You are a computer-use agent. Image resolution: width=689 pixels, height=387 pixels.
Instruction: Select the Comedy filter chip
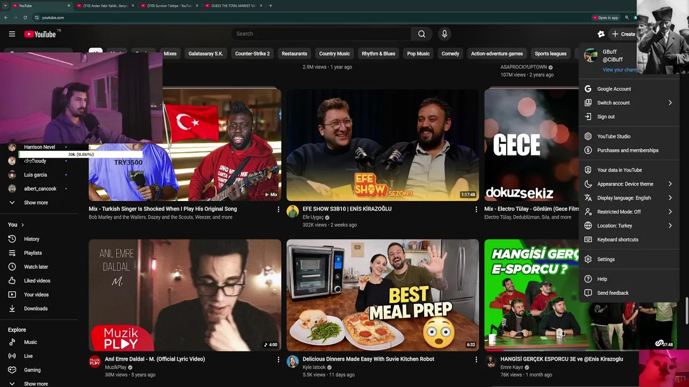point(451,54)
